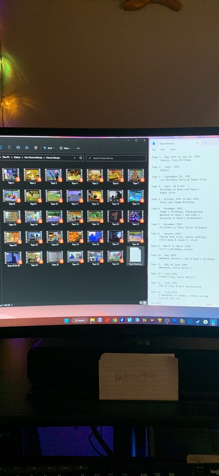Open the View dropdown menu
Screen dimensions: 219x476
coord(65,148)
